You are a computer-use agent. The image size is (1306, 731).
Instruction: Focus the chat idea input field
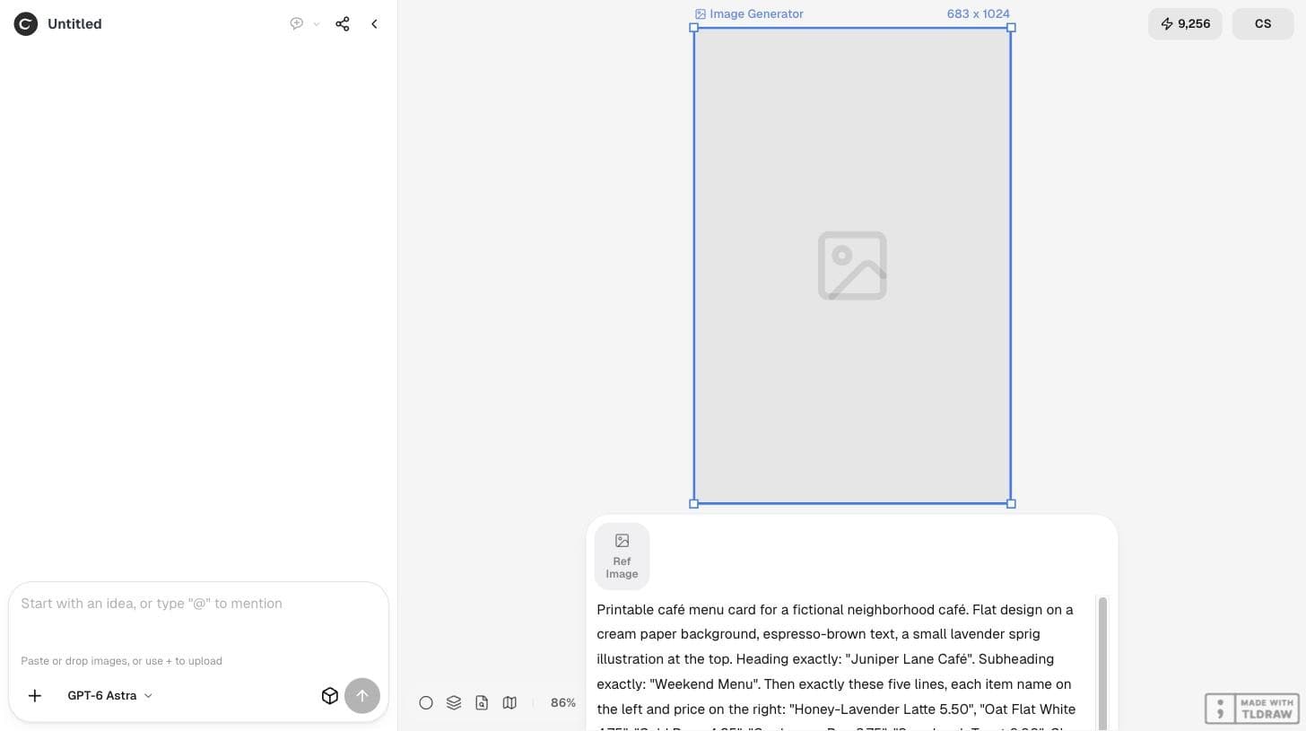(x=198, y=604)
